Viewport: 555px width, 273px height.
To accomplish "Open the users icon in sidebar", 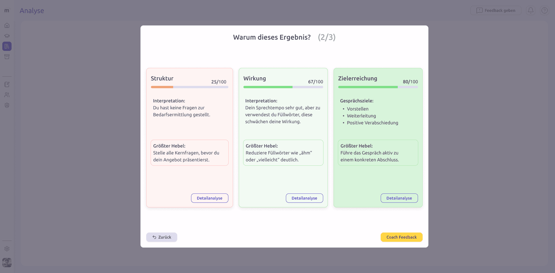I will [x=7, y=95].
